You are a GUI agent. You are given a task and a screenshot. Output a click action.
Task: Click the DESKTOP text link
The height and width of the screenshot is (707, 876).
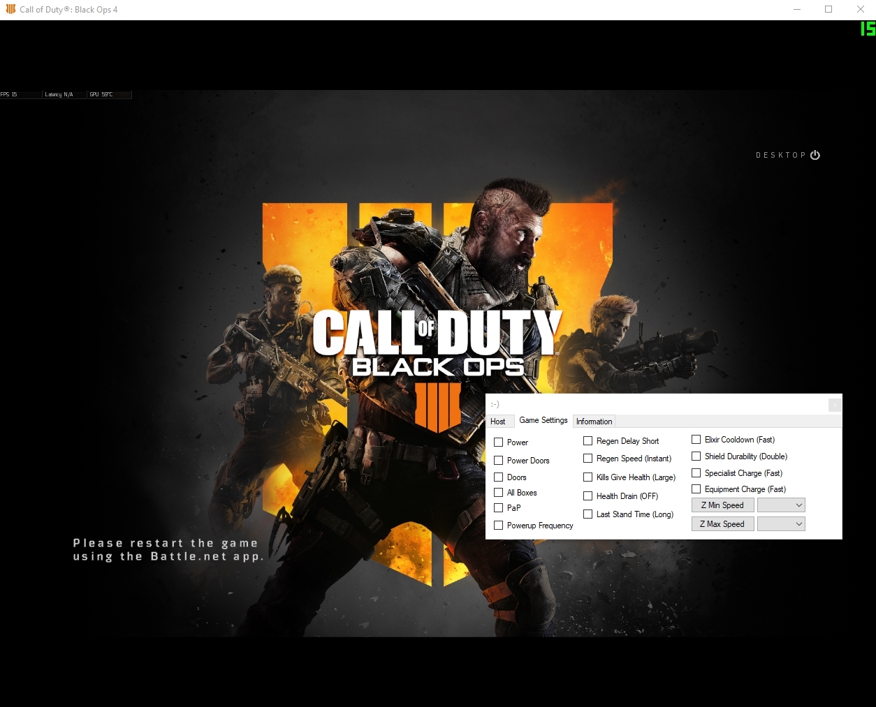tap(781, 155)
